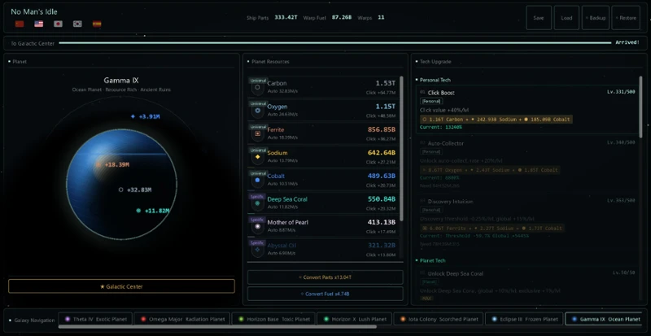Click the Planet Tech section heading
Screen dimensions: 651x336
pos(433,260)
